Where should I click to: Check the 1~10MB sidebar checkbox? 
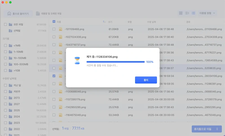point(5,52)
